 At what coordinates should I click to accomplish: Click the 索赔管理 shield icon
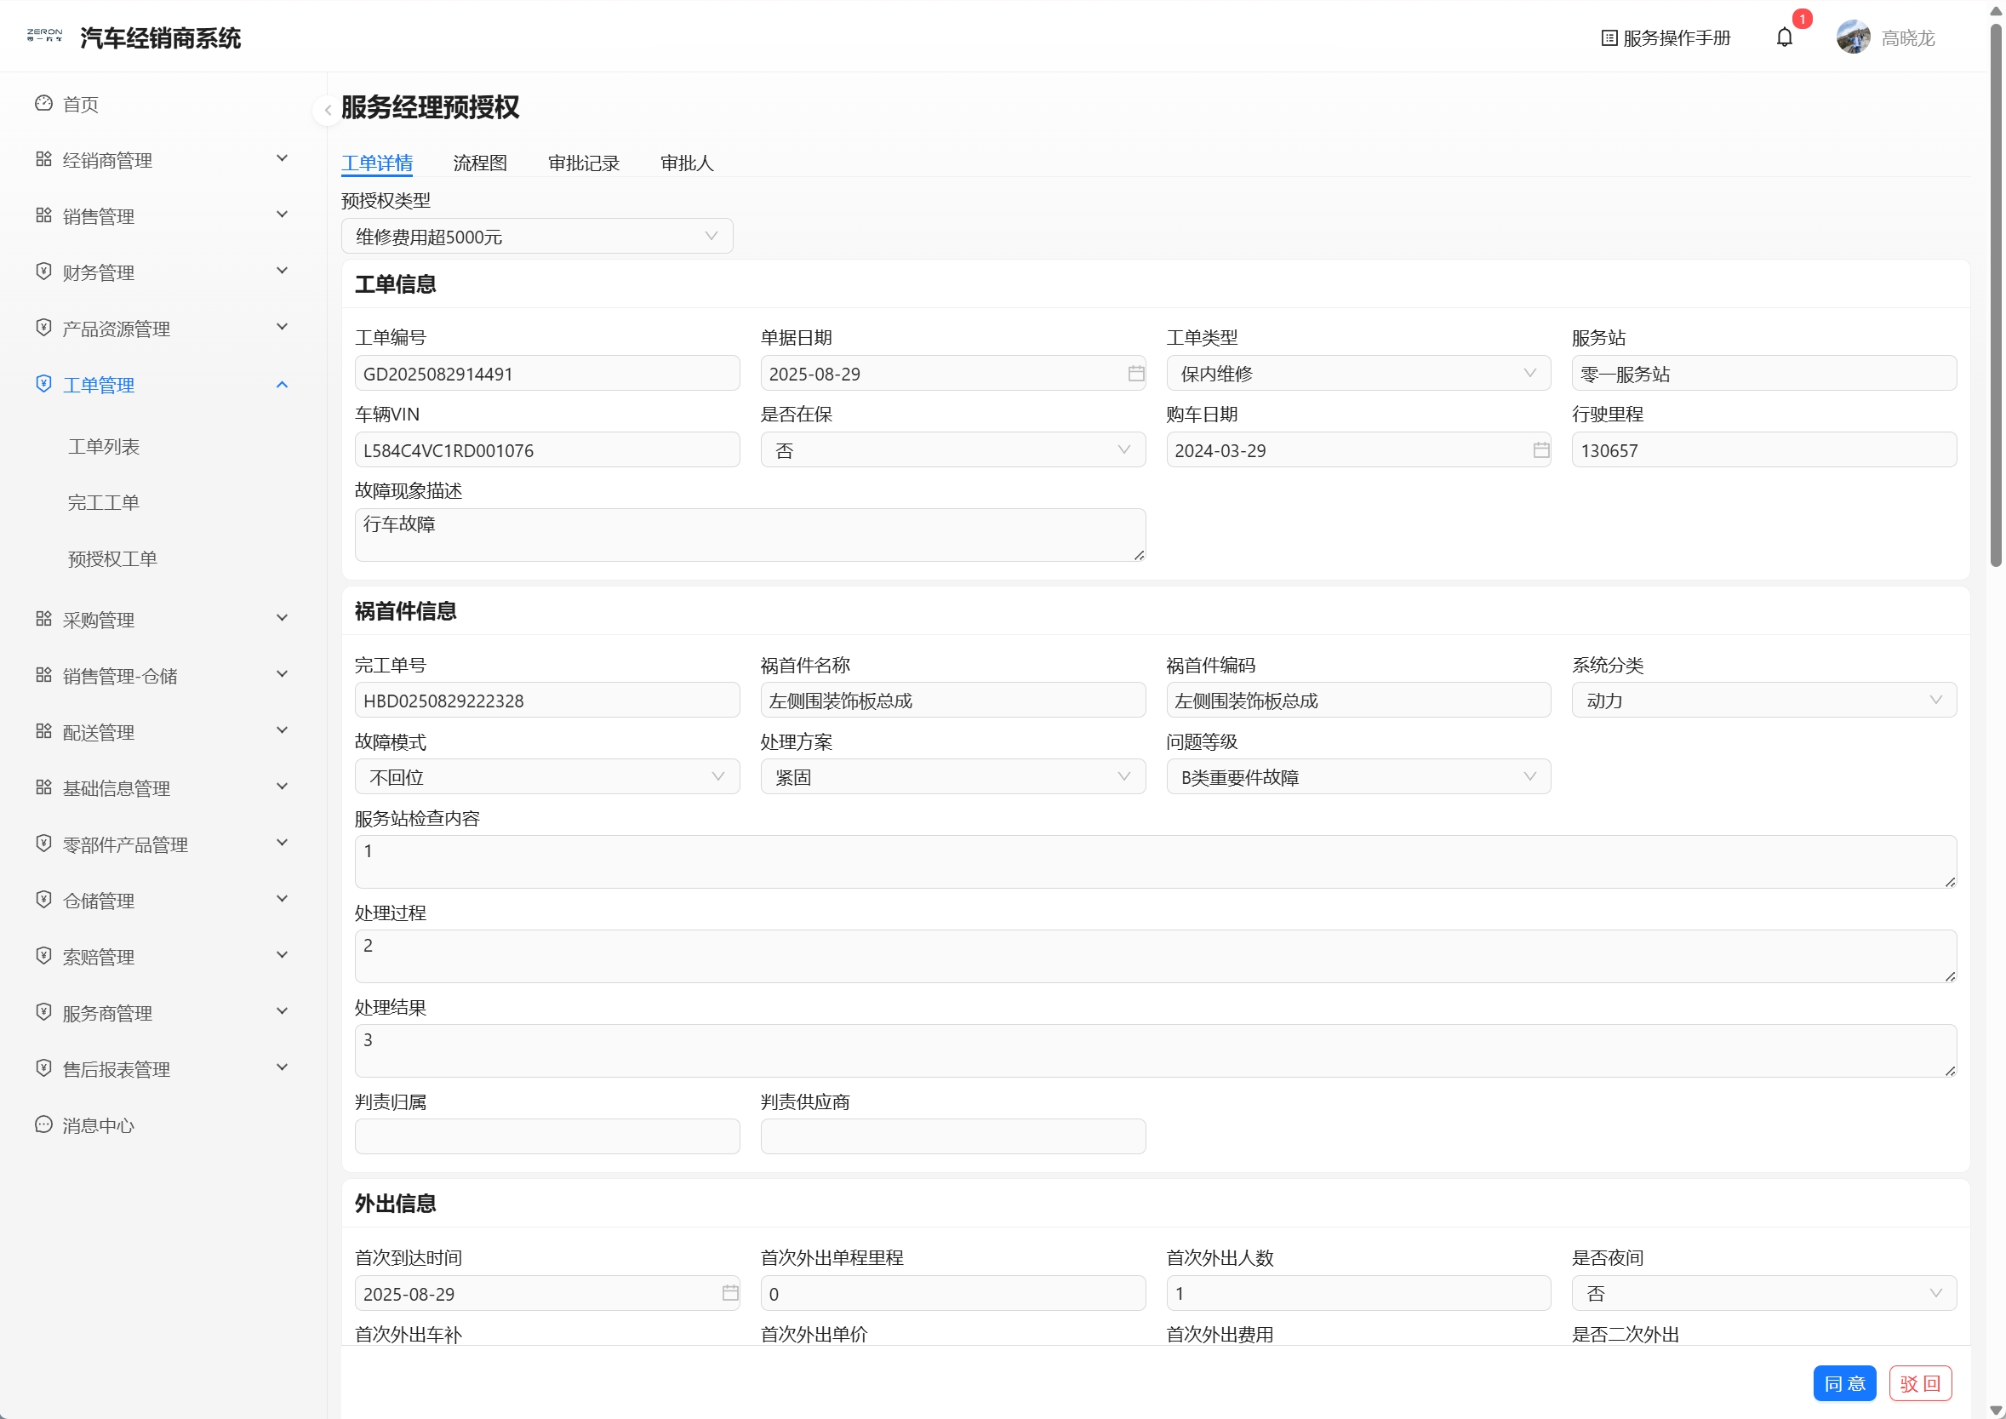(x=43, y=956)
